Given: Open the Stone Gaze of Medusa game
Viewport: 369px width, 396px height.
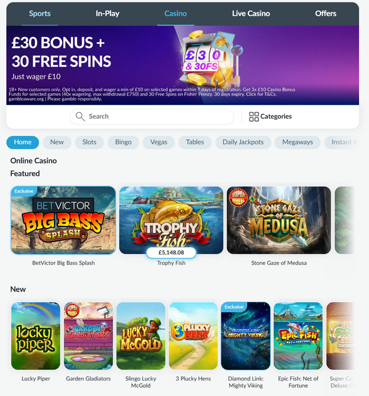Looking at the screenshot, I should pyautogui.click(x=279, y=220).
